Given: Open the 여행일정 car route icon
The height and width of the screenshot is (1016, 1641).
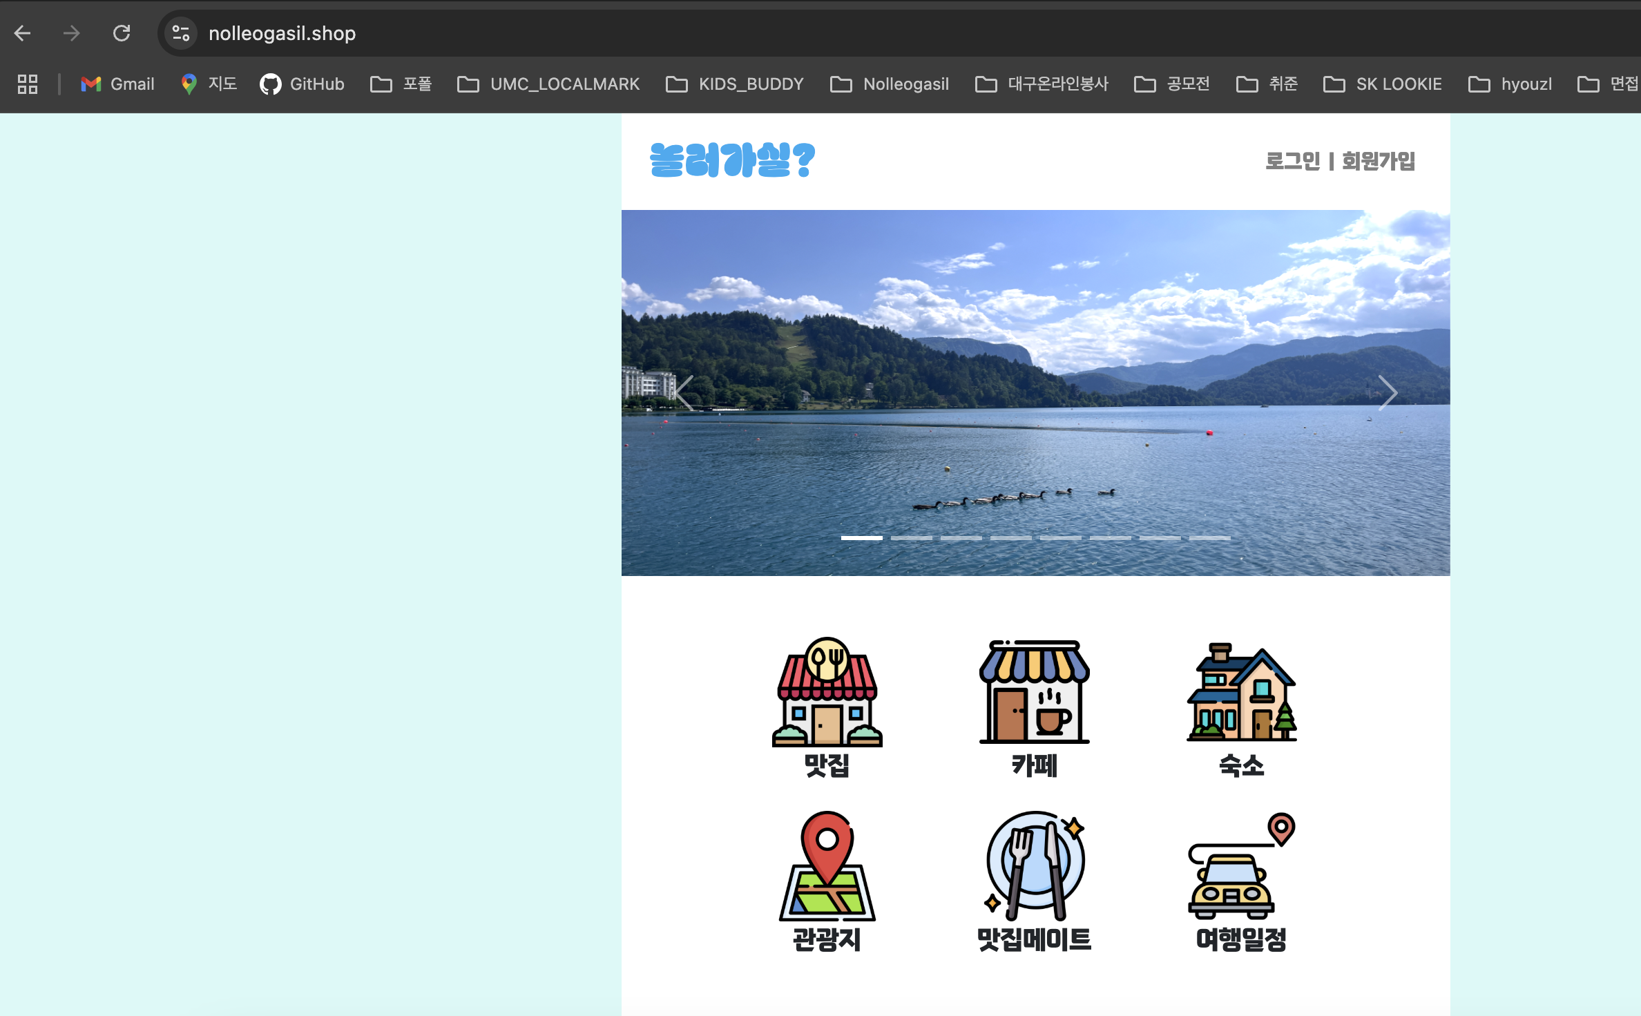Looking at the screenshot, I should 1241,866.
